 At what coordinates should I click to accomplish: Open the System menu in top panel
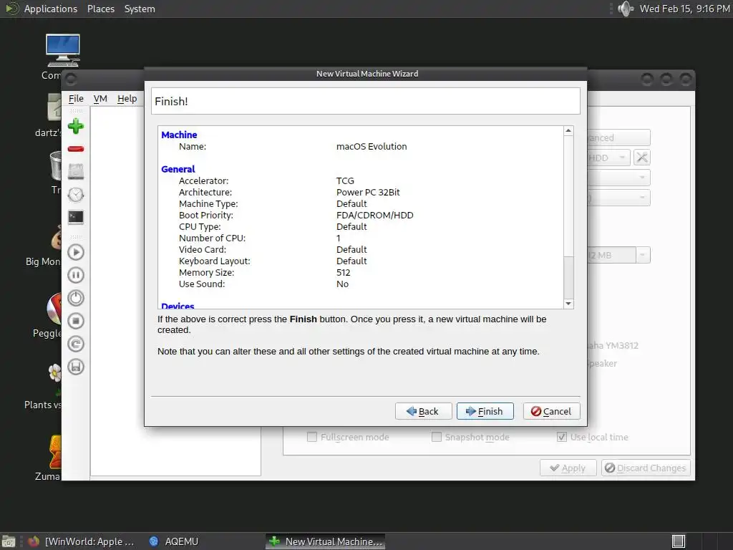tap(140, 9)
